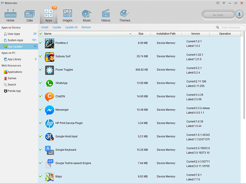Sort by Installation Path column header
Viewport: 246px width, 184px height.
tap(166, 34)
